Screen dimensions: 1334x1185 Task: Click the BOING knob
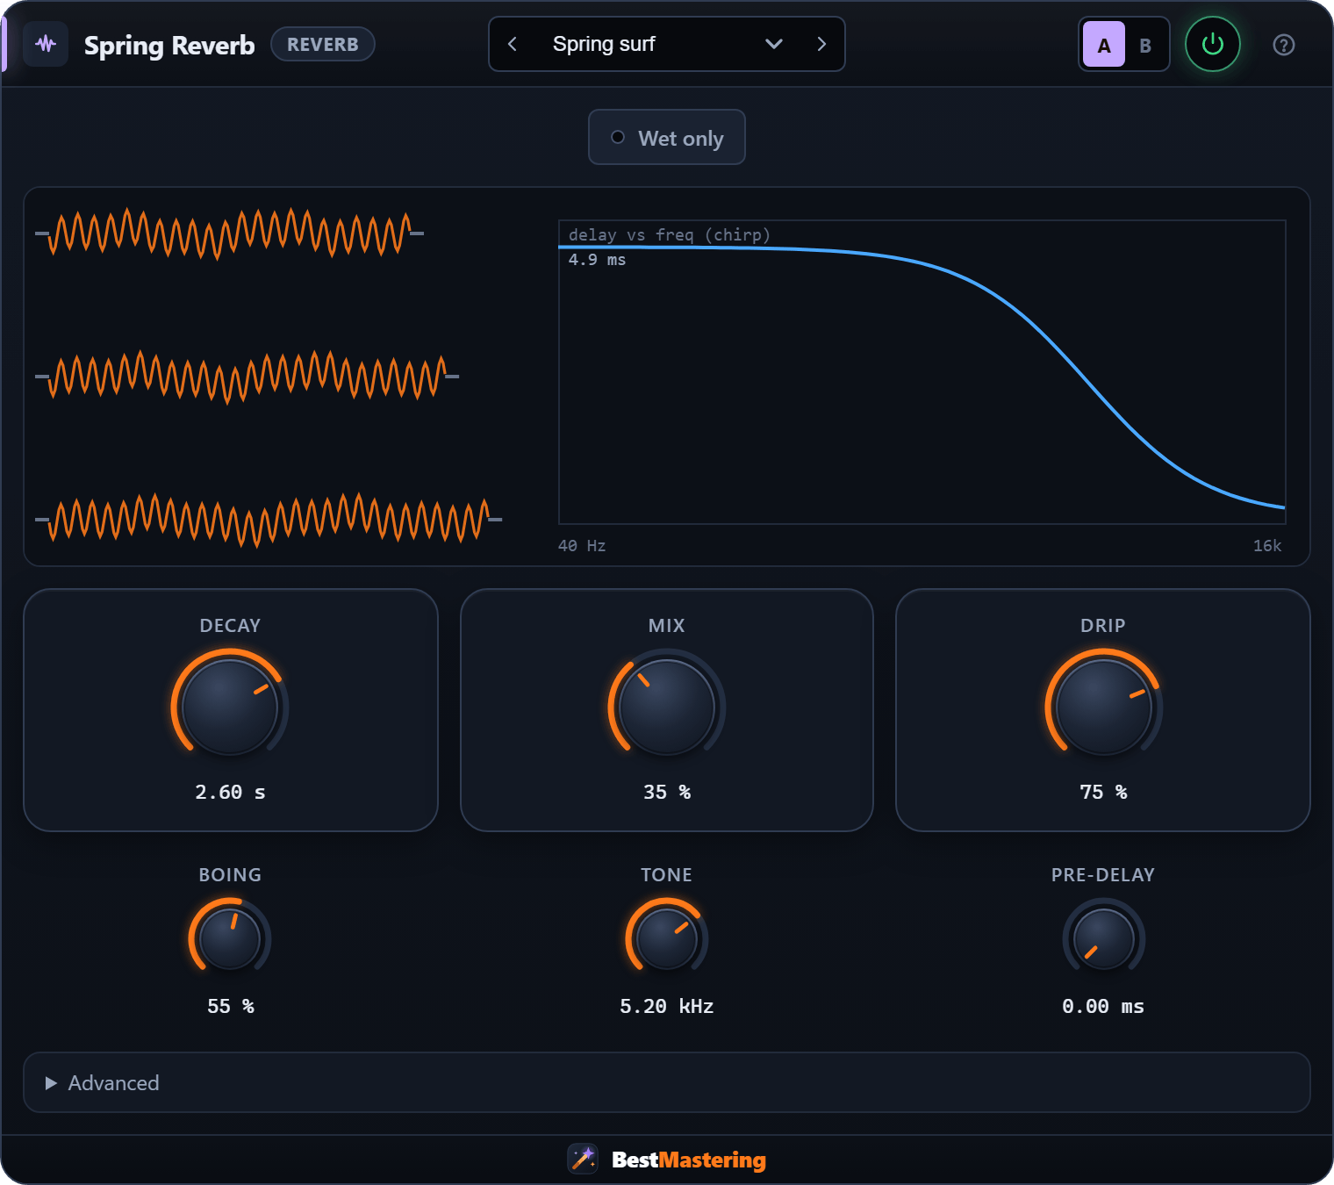coord(230,937)
